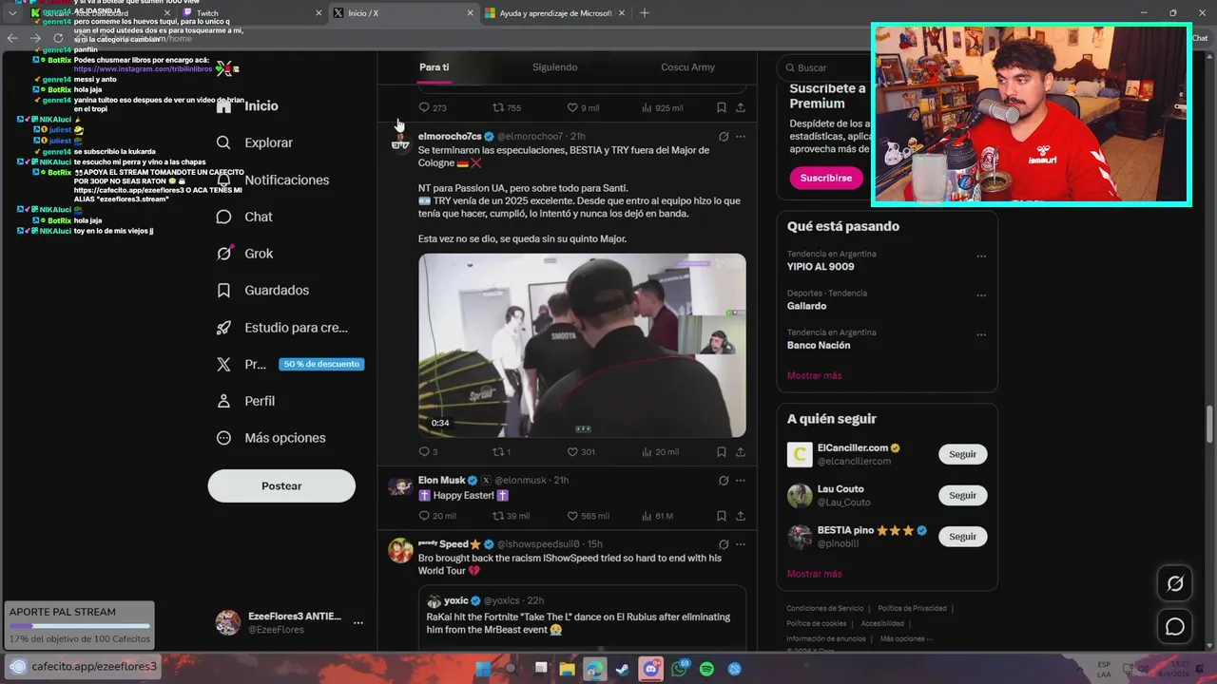Viewport: 1217px width, 684px height.
Task: Open Grok floating button at bottom right
Action: [x=1175, y=584]
